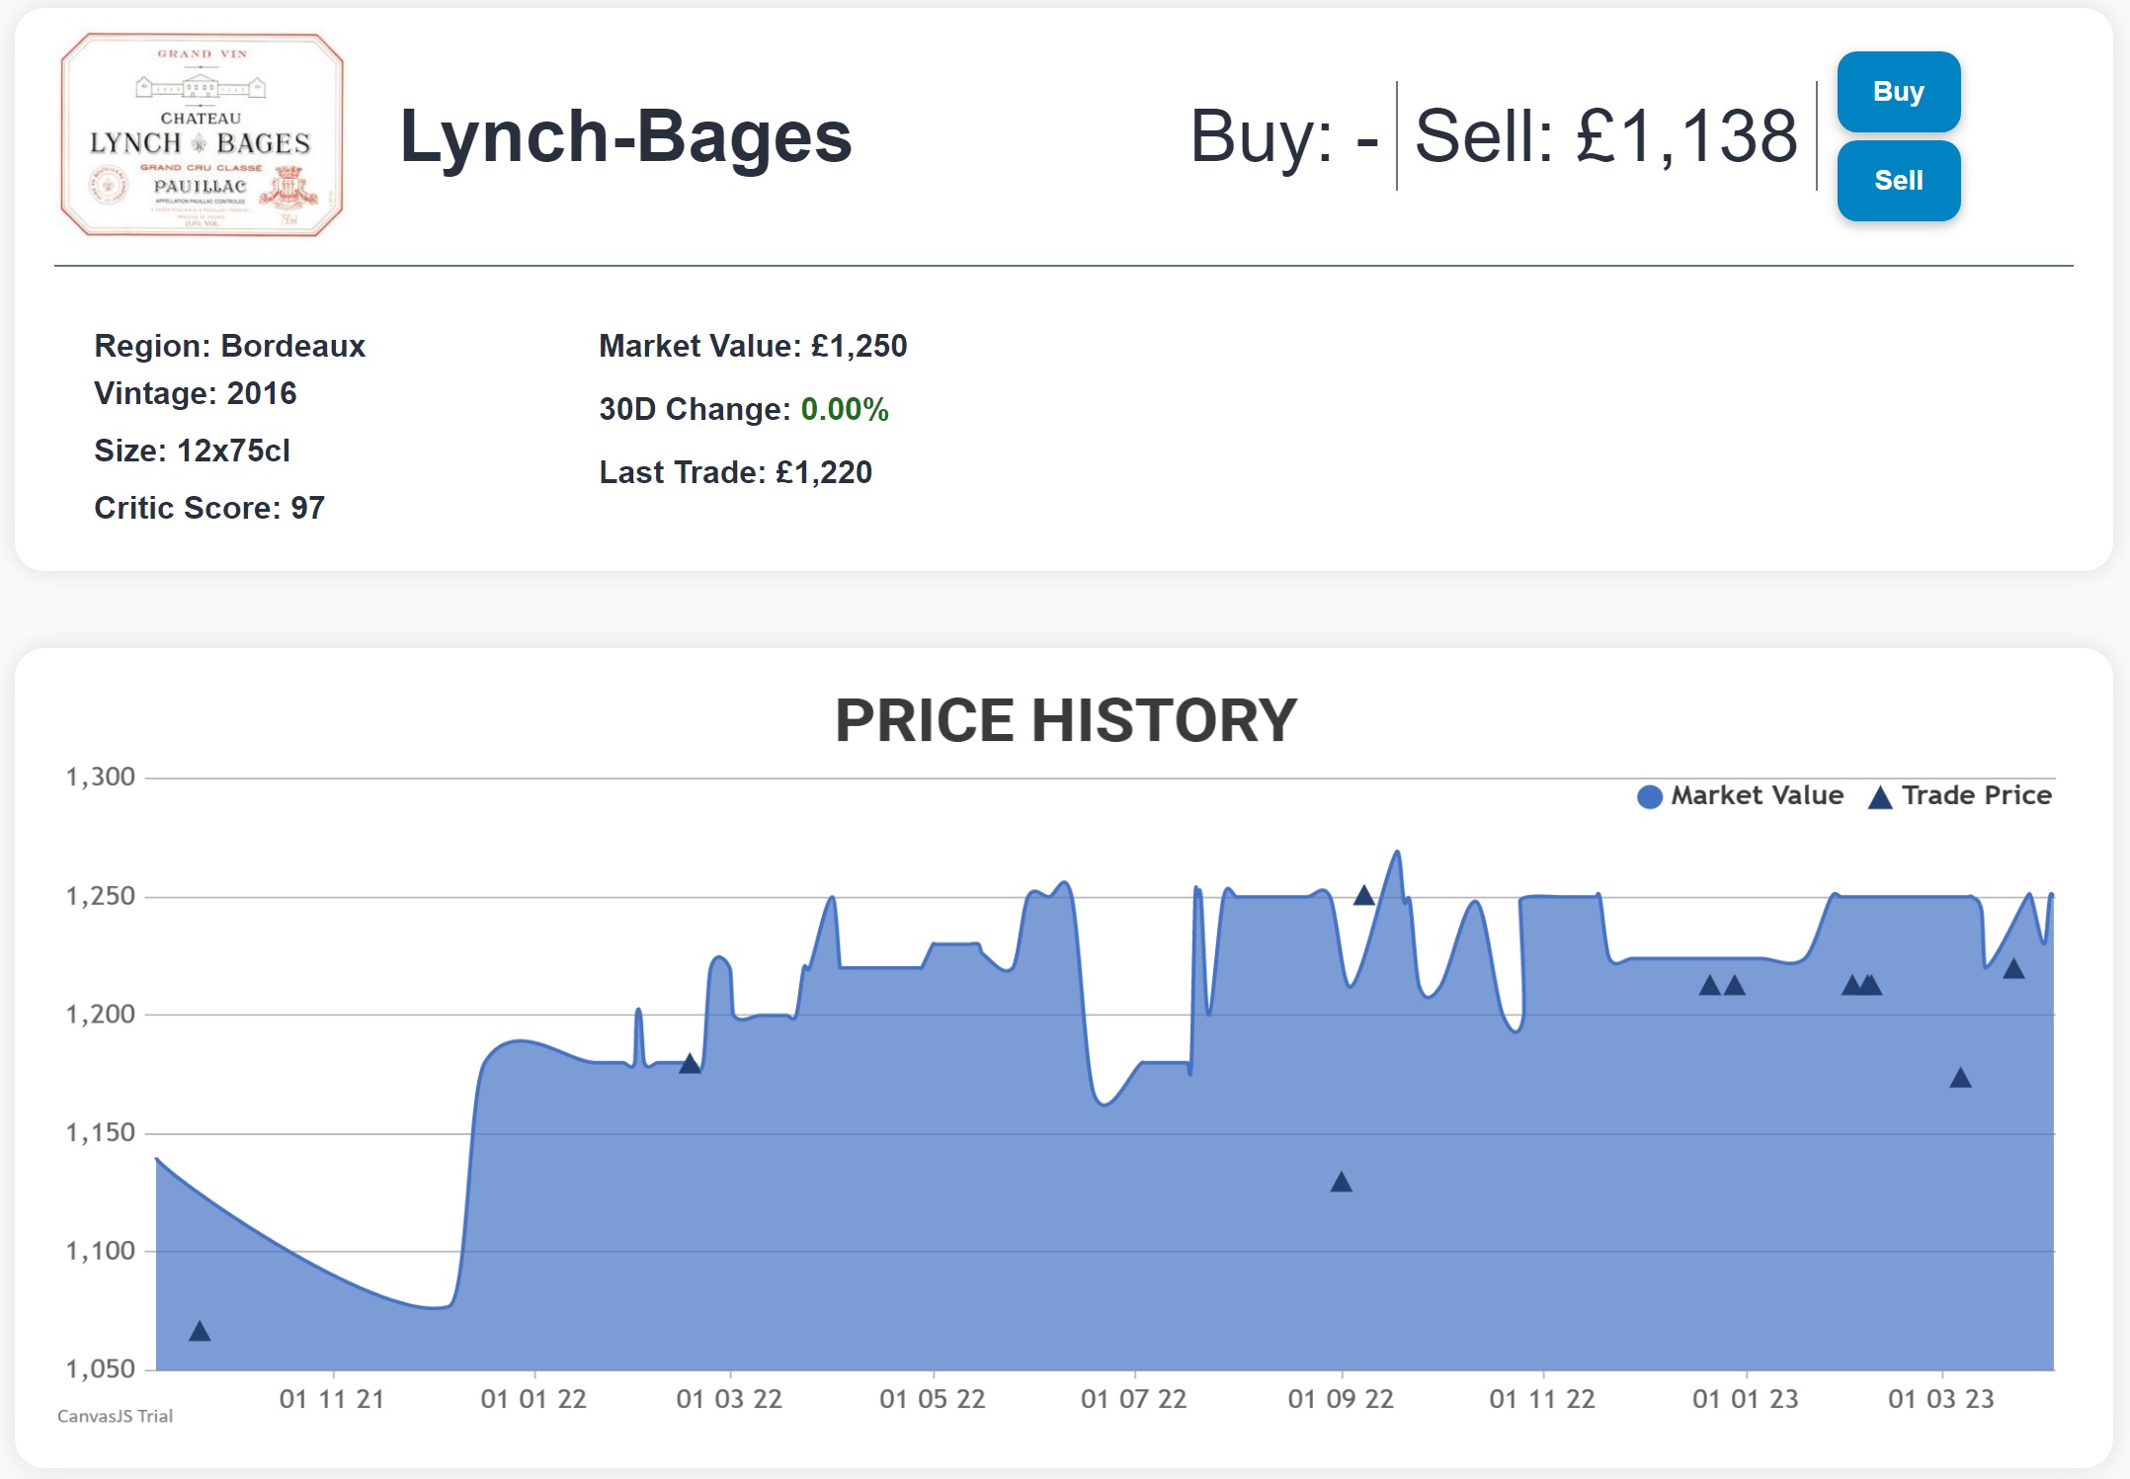The image size is (2130, 1479).
Task: Click the CanvasJS Trial credit link
Action: pos(115,1416)
